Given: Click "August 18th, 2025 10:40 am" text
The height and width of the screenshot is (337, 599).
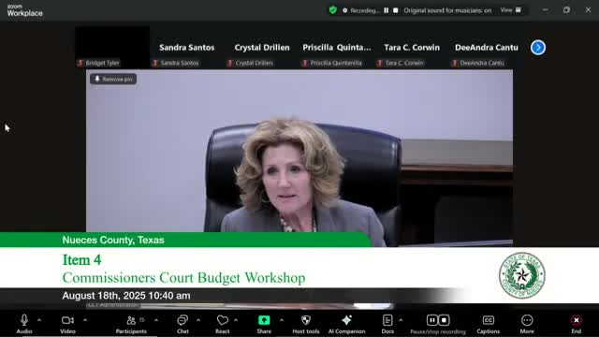Looking at the screenshot, I should [x=126, y=296].
